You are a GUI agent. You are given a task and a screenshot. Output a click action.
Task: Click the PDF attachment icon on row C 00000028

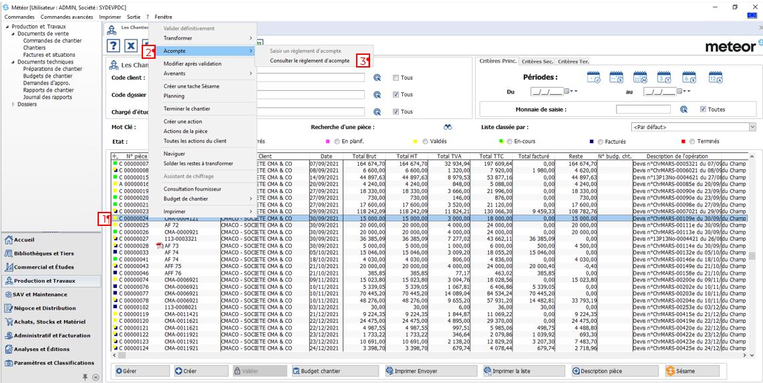[x=159, y=246]
